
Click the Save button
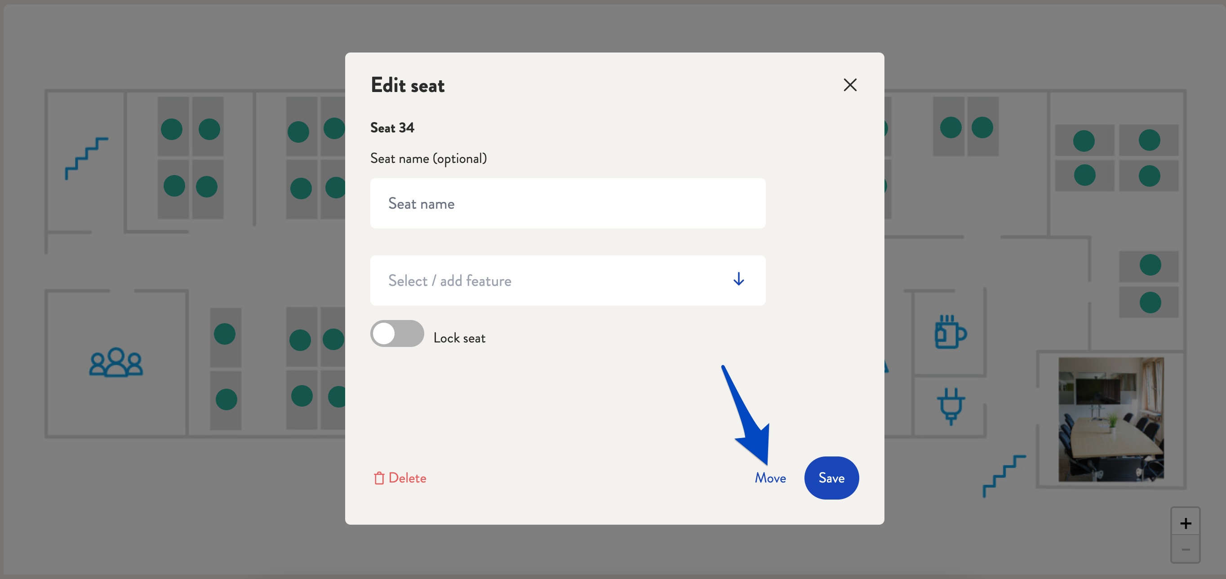[831, 478]
